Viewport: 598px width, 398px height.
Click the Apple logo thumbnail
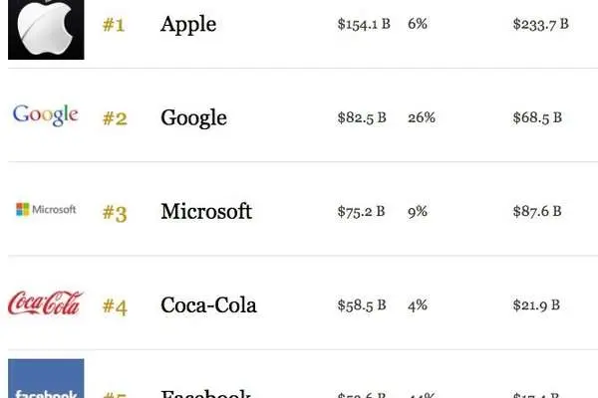46,29
